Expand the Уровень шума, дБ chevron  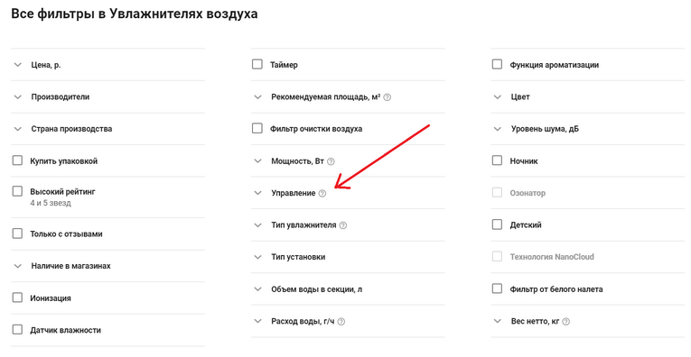498,129
